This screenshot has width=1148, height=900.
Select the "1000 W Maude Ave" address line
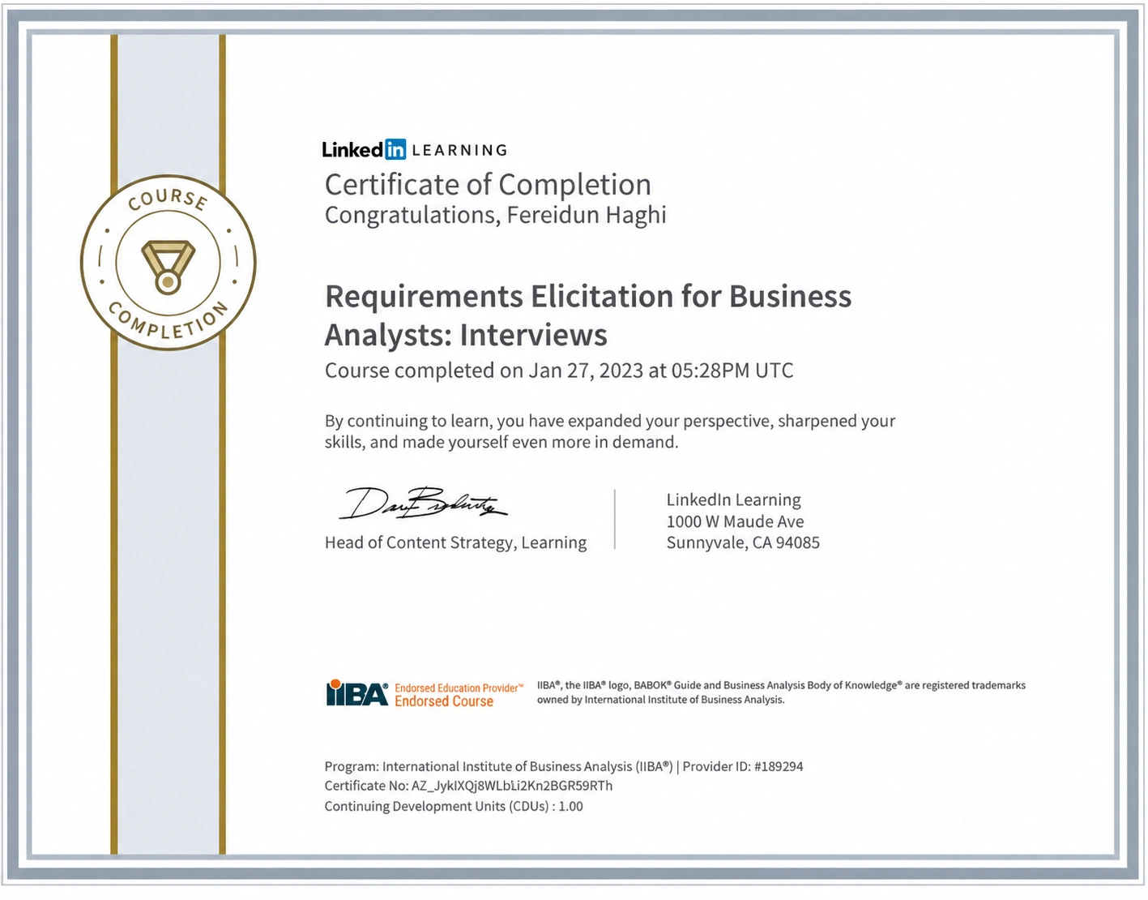pyautogui.click(x=736, y=521)
